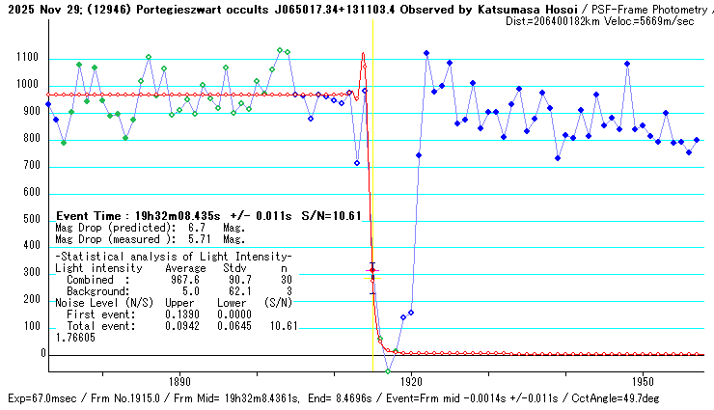Click the yellow vertical event time line
Image resolution: width=714 pixels, height=410 pixels.
[x=373, y=145]
